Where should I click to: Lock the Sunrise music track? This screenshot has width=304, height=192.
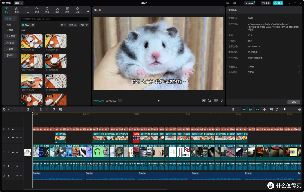tap(8, 175)
